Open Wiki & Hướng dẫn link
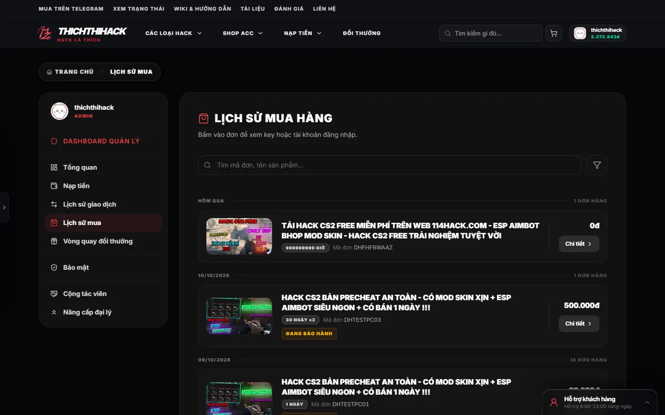Image resolution: width=665 pixels, height=415 pixels. (202, 9)
